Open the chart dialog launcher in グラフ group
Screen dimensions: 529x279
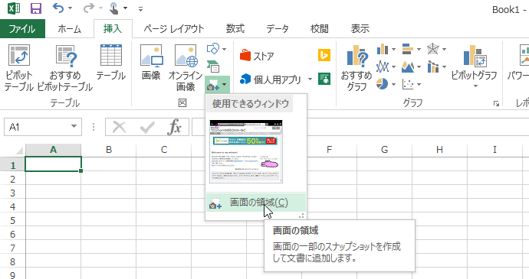pyautogui.click(x=496, y=104)
